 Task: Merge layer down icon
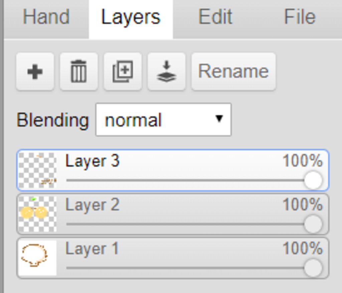pos(167,71)
